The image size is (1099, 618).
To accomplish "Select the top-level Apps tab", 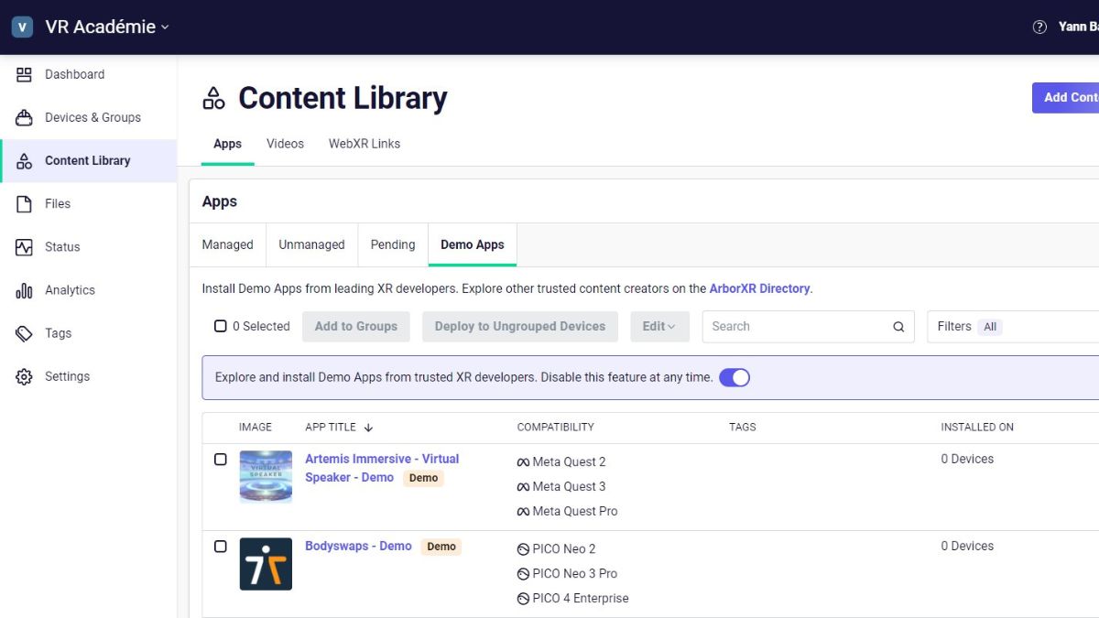I will pos(228,144).
